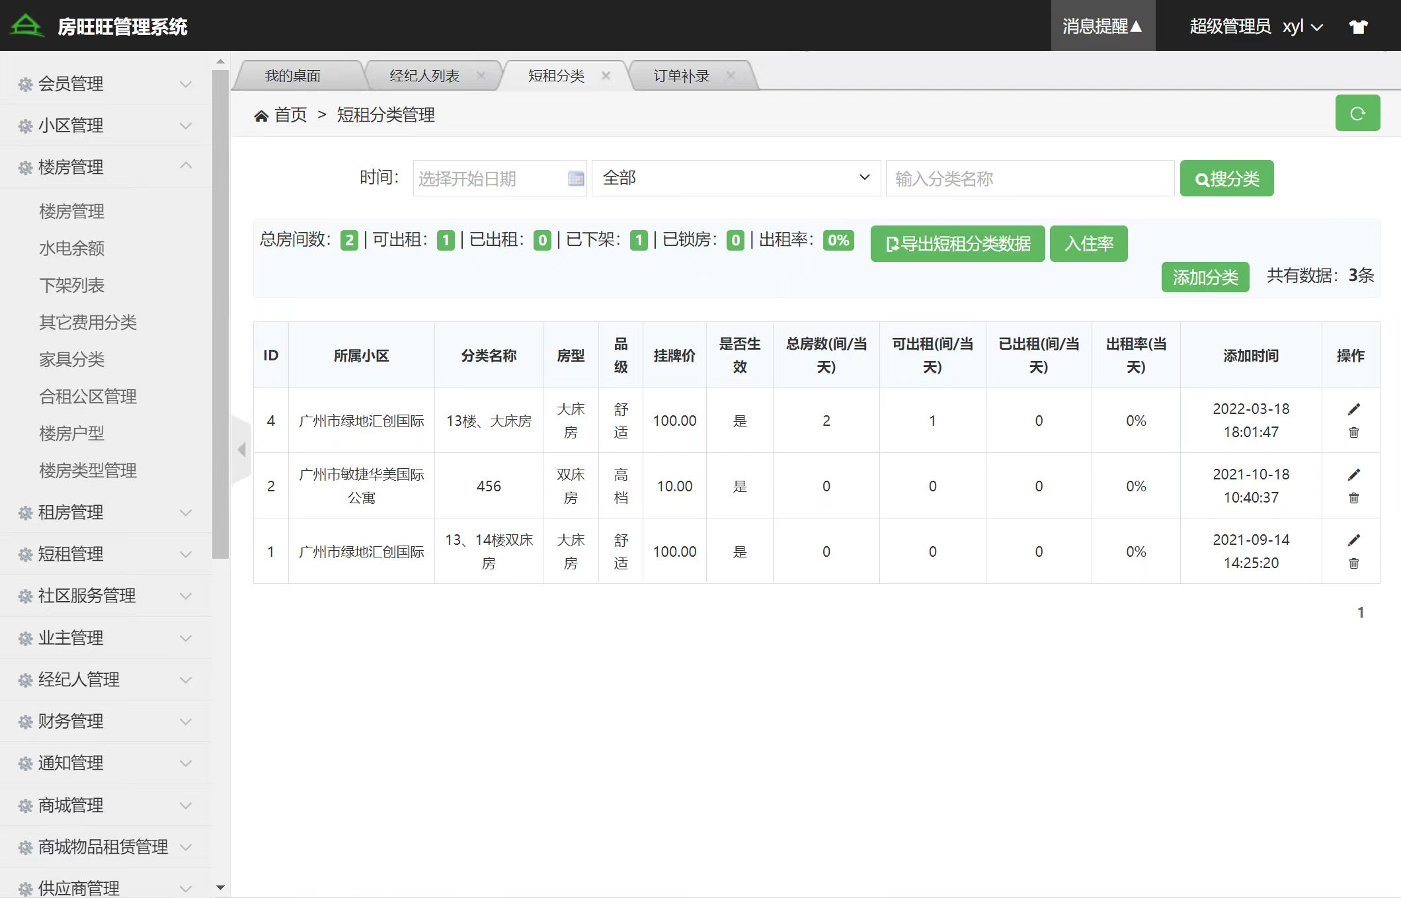Expand the 租房管理 menu
This screenshot has width=1401, height=898.
pyautogui.click(x=106, y=512)
